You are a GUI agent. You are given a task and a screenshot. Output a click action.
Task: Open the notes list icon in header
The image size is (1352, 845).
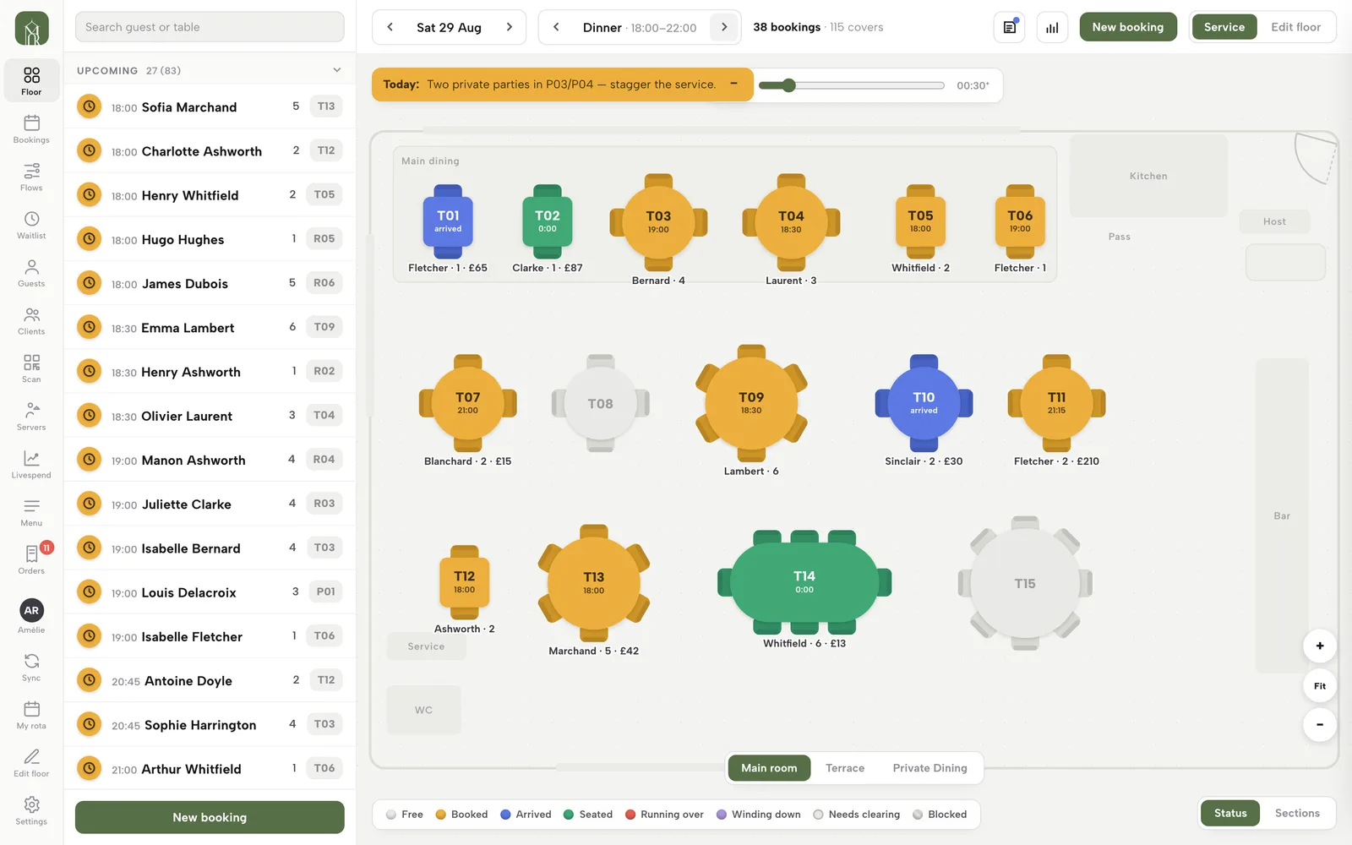point(1010,27)
